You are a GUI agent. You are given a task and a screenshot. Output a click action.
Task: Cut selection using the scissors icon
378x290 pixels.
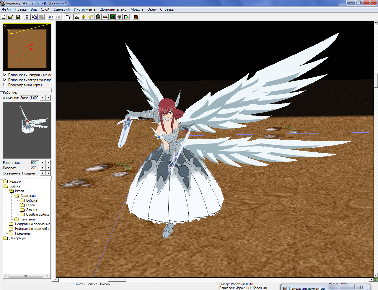point(27,17)
